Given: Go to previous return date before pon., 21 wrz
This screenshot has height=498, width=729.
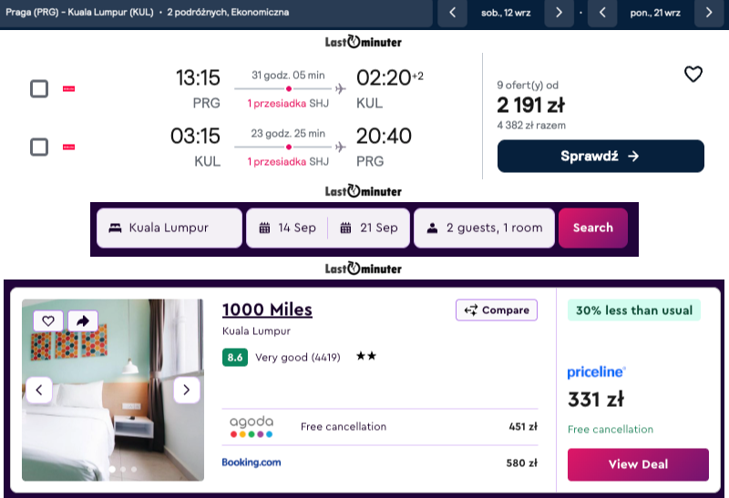Looking at the screenshot, I should point(602,13).
